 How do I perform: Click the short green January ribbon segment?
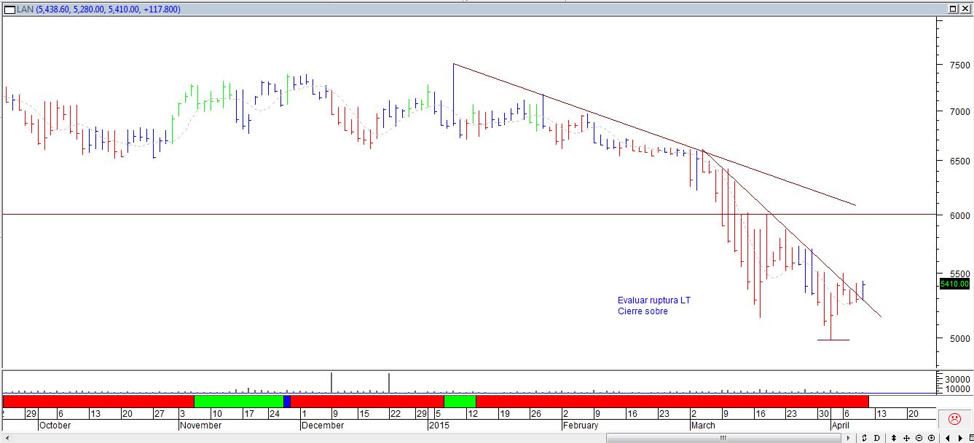pyautogui.click(x=460, y=401)
